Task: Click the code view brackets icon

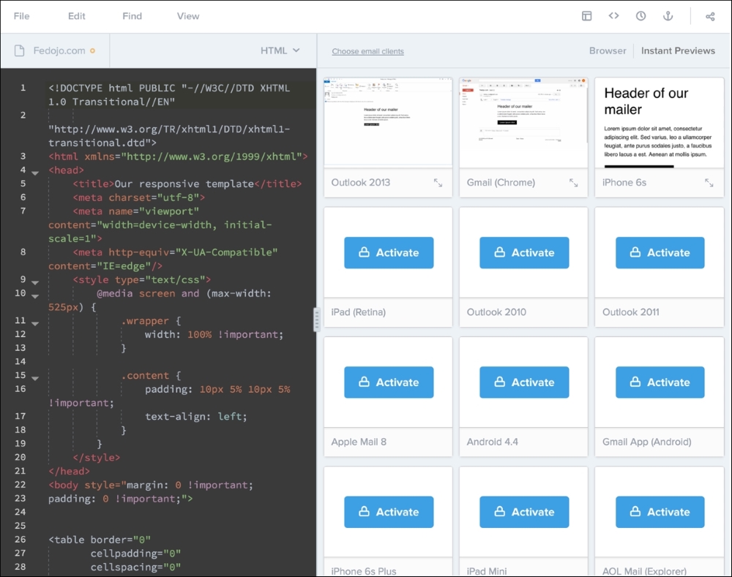Action: point(614,16)
